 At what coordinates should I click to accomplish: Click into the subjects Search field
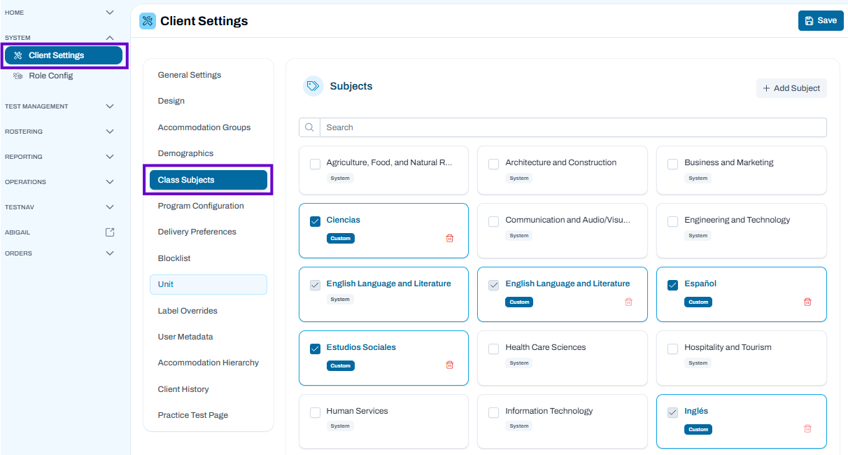click(573, 127)
